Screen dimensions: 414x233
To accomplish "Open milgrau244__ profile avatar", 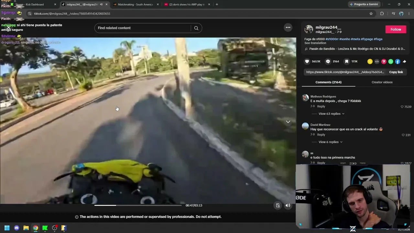I will (309, 29).
